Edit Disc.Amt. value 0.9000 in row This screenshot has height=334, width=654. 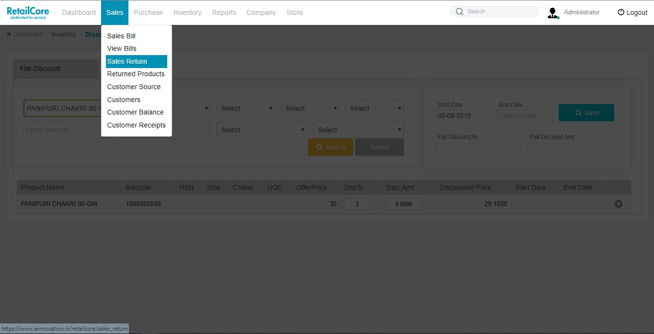click(x=403, y=204)
